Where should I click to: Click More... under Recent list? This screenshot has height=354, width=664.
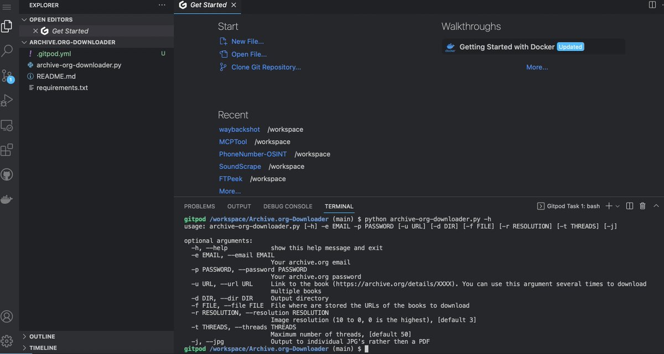click(x=230, y=191)
